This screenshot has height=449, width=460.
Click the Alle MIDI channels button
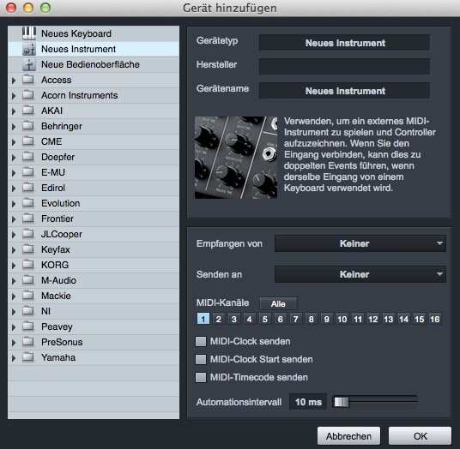point(278,303)
